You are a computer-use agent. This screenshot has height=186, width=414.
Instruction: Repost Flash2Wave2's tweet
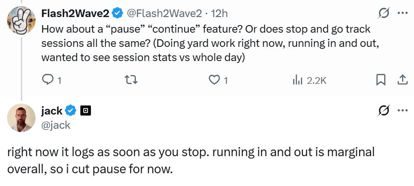point(131,80)
